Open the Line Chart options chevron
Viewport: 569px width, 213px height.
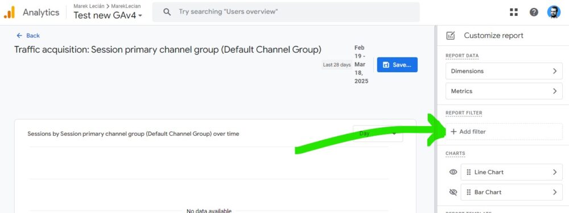point(554,172)
